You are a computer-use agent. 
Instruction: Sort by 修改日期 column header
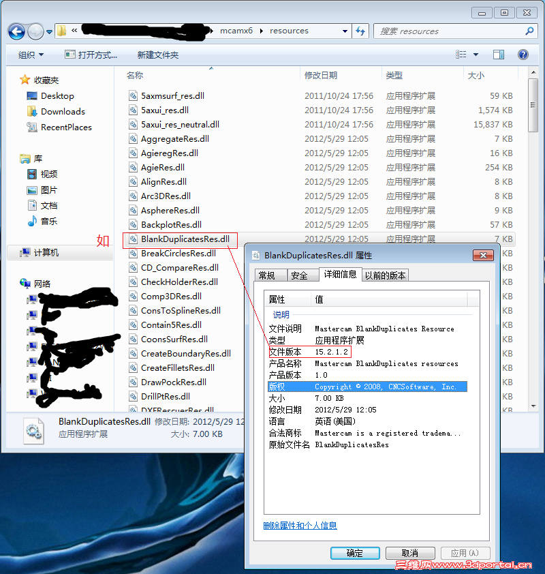[320, 76]
